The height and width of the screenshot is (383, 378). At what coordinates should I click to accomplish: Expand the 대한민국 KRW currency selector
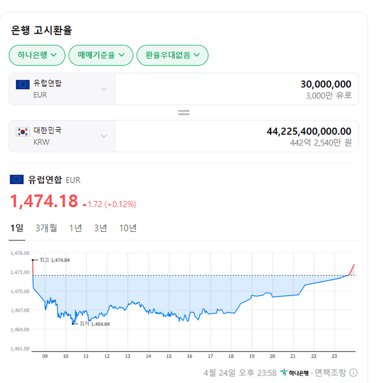pyautogui.click(x=104, y=136)
